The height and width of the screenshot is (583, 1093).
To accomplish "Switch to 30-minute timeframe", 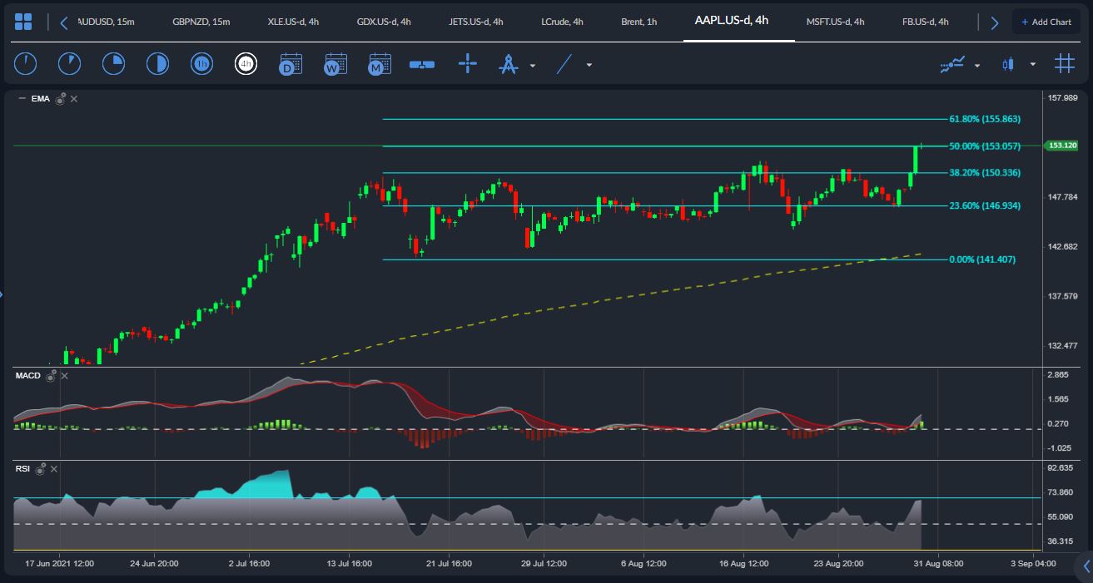I will tap(157, 63).
